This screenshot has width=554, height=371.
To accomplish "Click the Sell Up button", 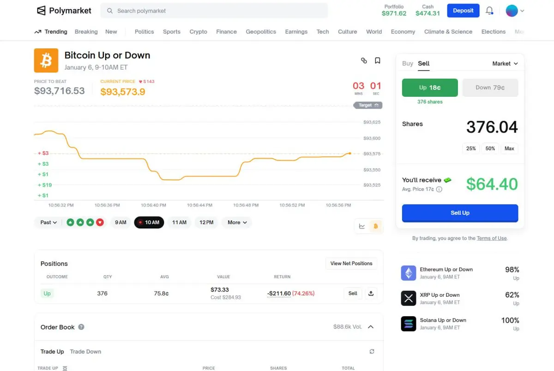I will (460, 213).
